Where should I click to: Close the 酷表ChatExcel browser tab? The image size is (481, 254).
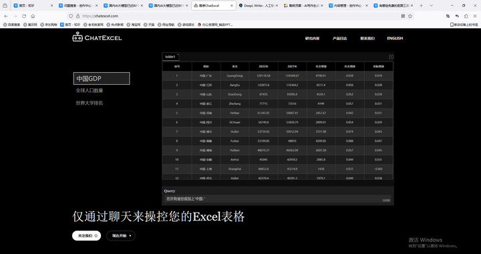point(232,5)
